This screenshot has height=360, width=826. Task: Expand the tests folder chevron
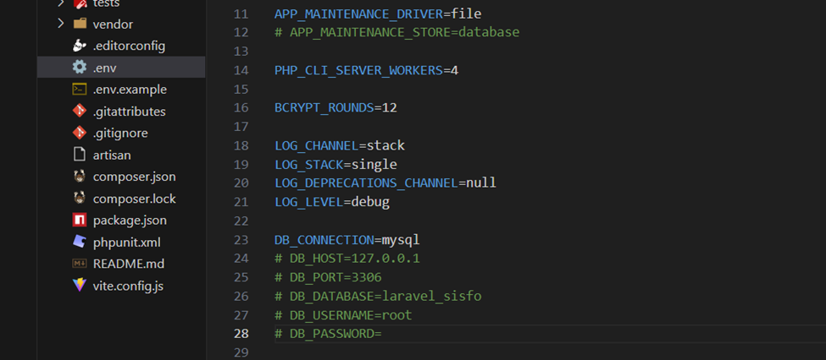(60, 3)
